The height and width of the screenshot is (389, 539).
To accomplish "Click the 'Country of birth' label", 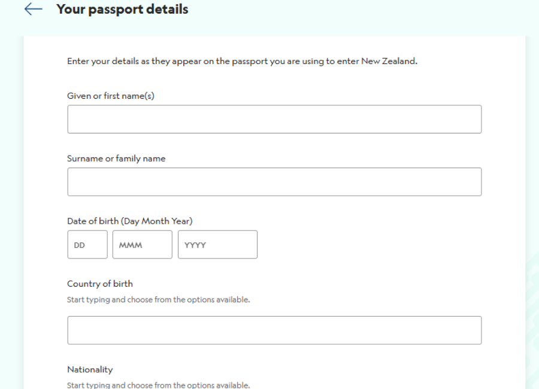I will [100, 284].
